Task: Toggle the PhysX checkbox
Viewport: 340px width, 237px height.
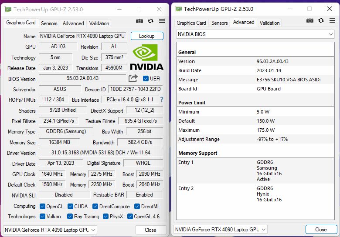Action: coord(105,217)
